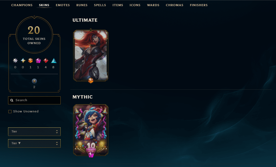
Task: Click pink gem badge beneath the Mythic skin card
Action: [91, 154]
